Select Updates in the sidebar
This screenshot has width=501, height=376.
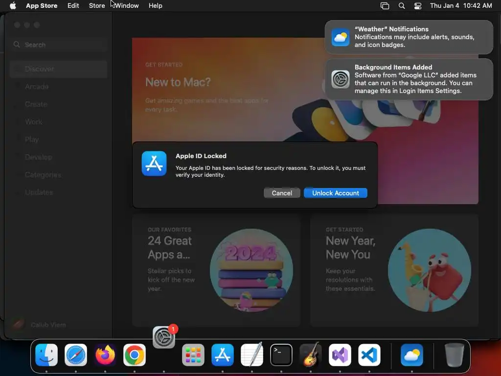coord(59,192)
